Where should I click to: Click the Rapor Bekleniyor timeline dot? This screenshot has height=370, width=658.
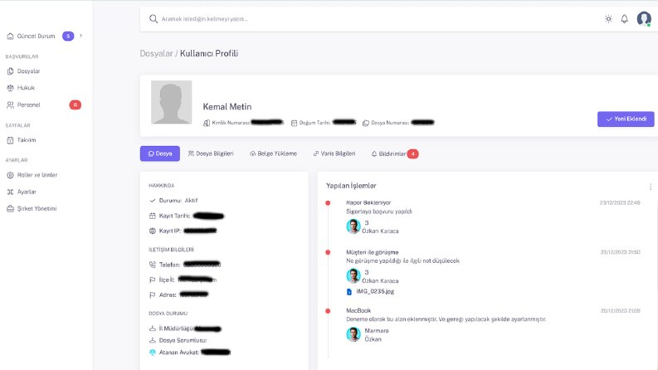tap(328, 203)
